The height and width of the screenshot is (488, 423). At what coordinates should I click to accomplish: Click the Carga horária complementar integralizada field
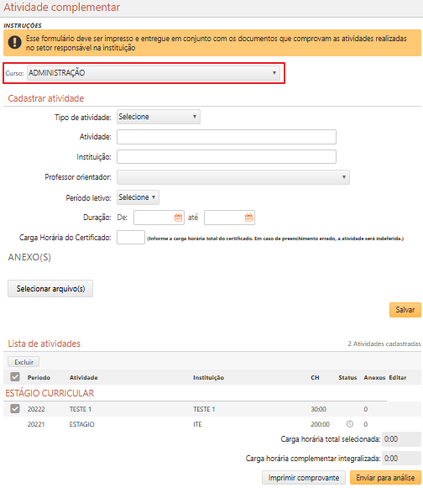pos(401,459)
